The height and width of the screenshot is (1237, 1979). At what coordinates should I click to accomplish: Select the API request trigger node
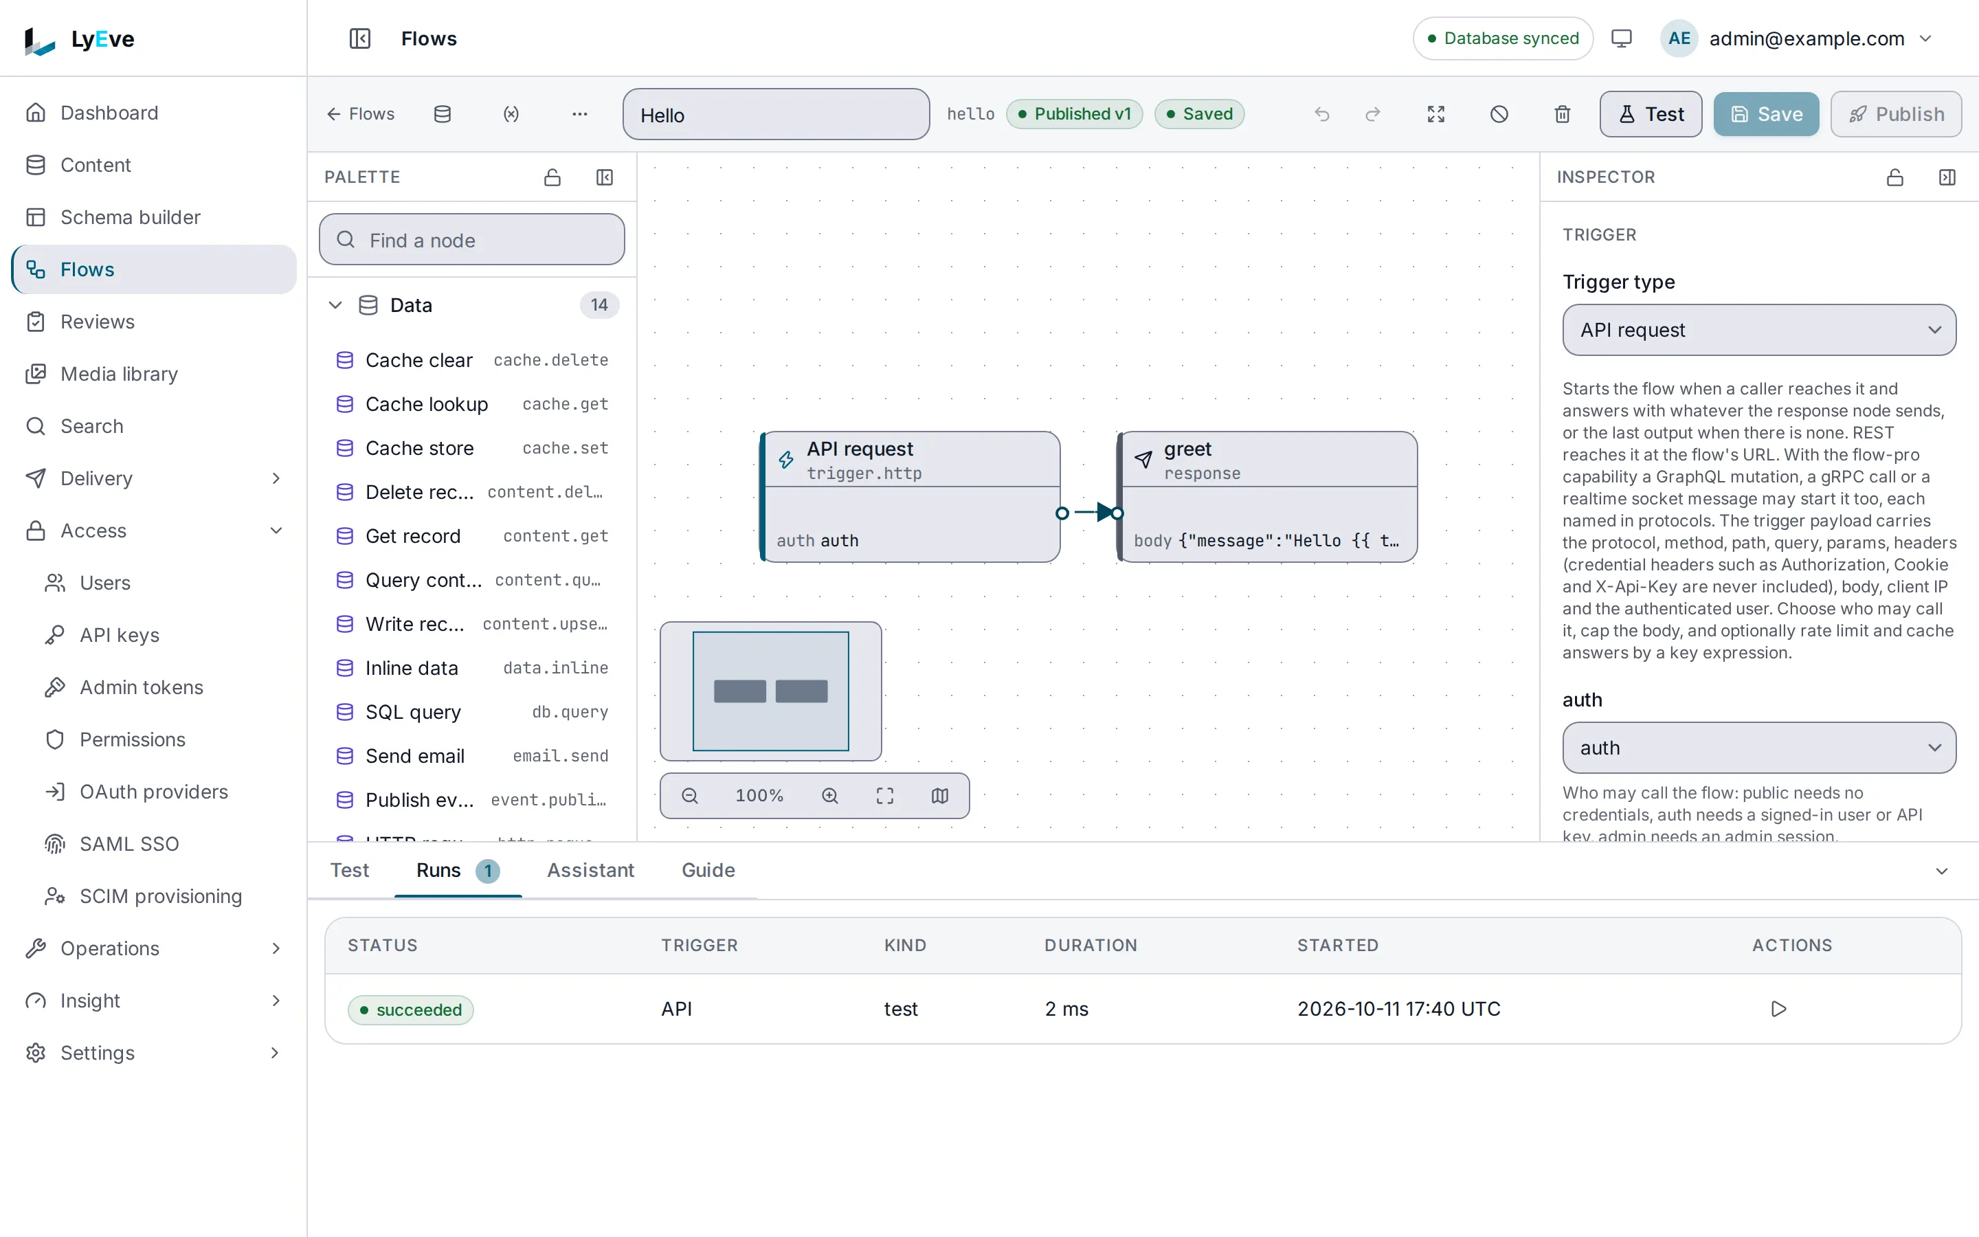910,497
